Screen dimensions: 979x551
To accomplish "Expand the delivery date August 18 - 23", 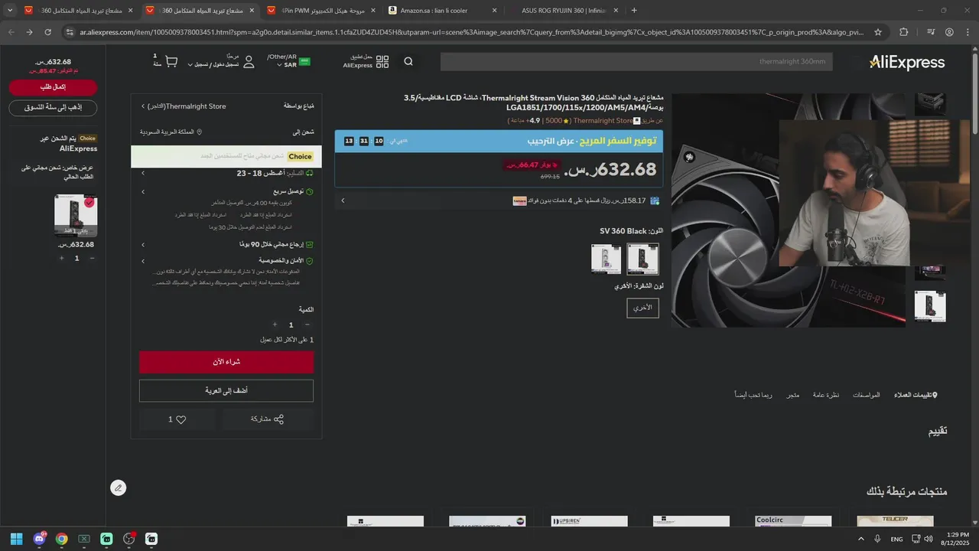I will [143, 173].
